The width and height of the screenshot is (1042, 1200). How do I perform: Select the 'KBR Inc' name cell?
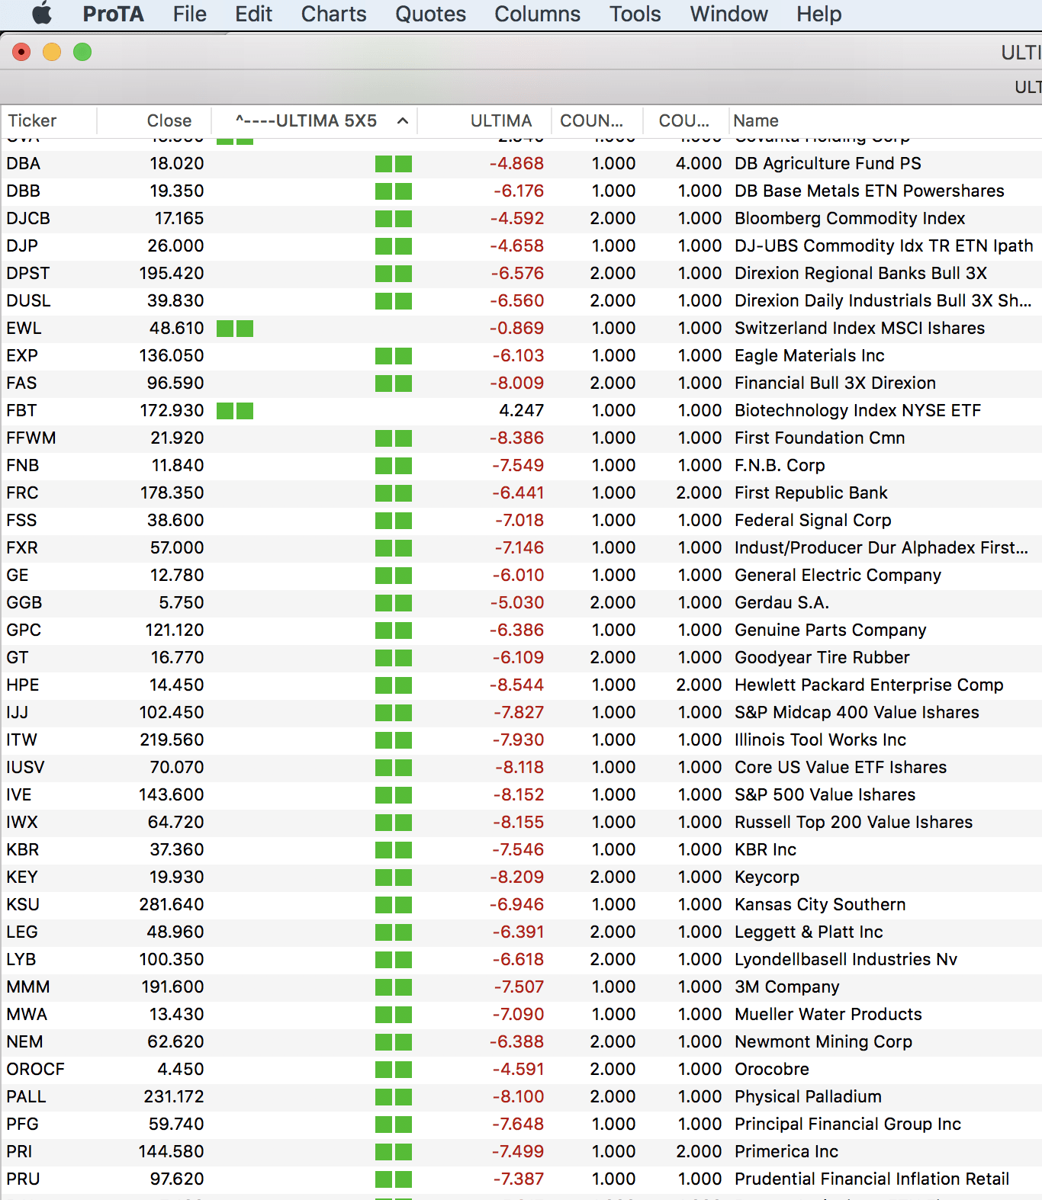(x=765, y=850)
